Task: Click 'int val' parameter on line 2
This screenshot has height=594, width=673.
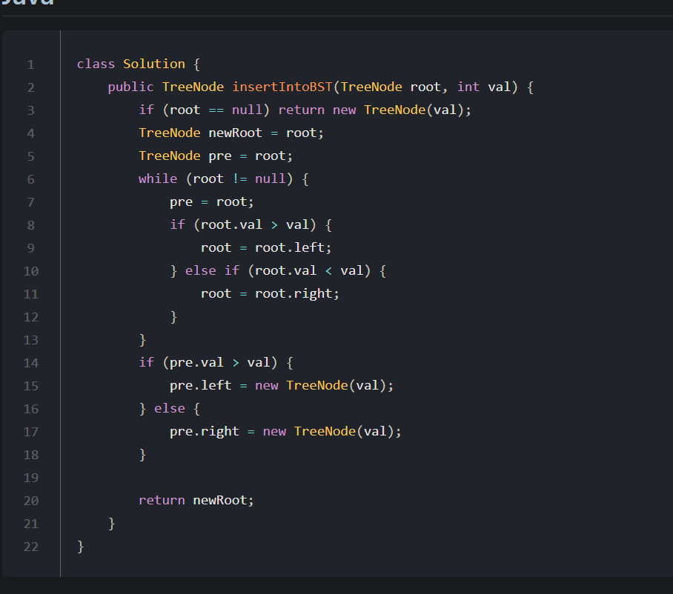Action: [x=484, y=87]
